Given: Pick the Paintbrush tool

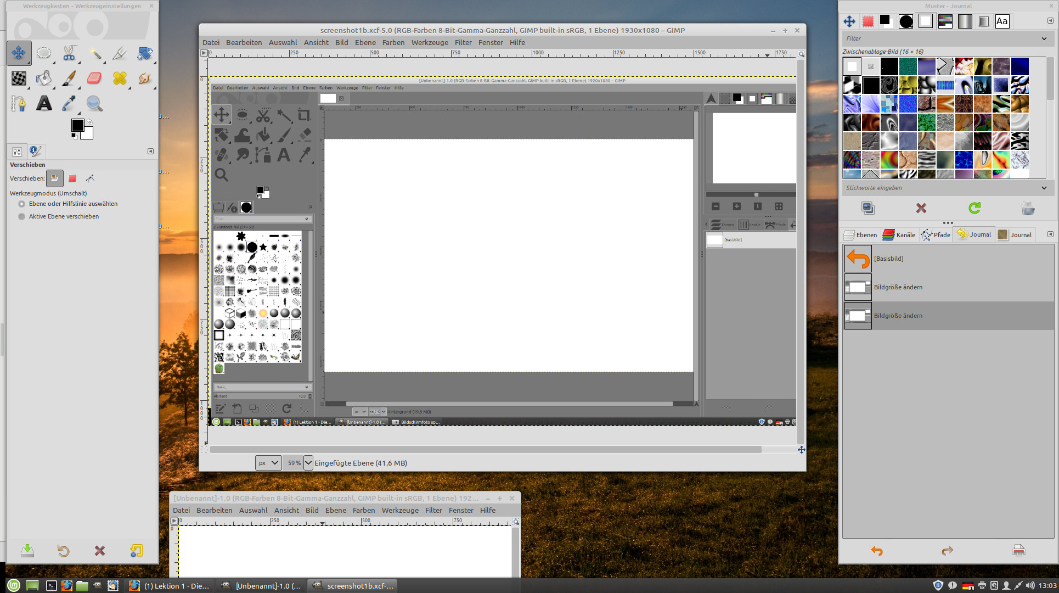Looking at the screenshot, I should pyautogui.click(x=69, y=79).
